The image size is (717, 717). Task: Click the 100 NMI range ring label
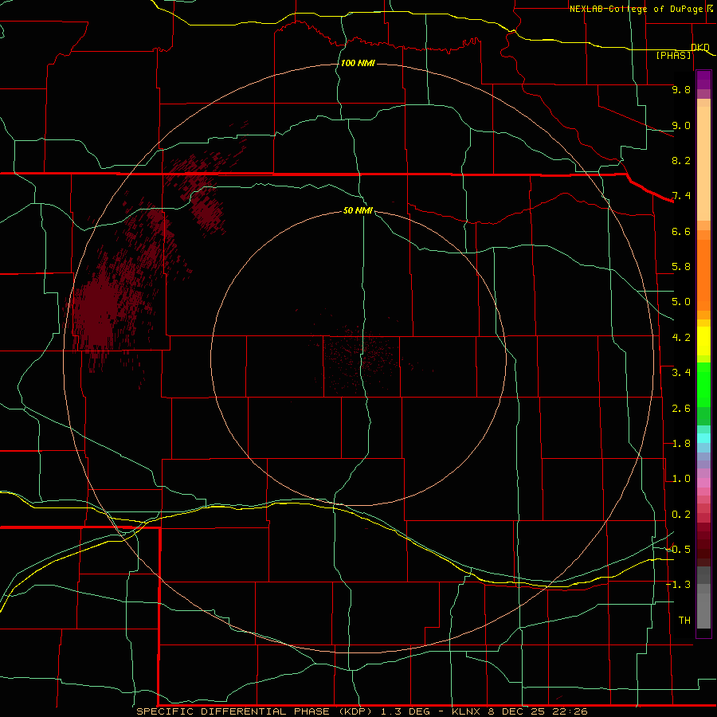click(358, 63)
